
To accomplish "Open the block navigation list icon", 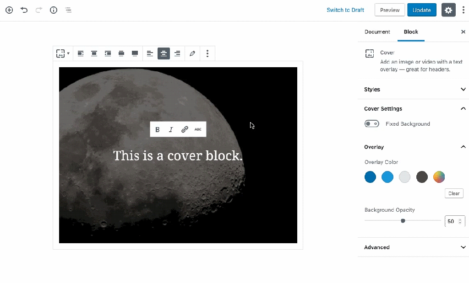I will pyautogui.click(x=68, y=10).
